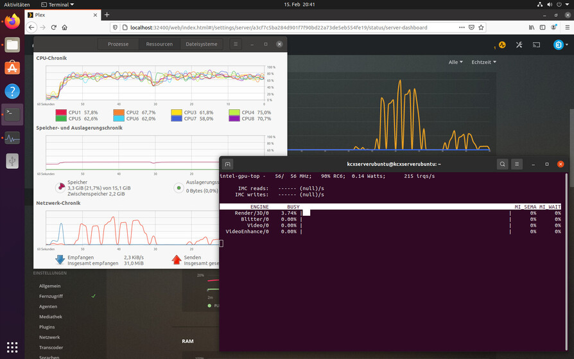Open the 'Alle' filter dropdown

[455, 62]
